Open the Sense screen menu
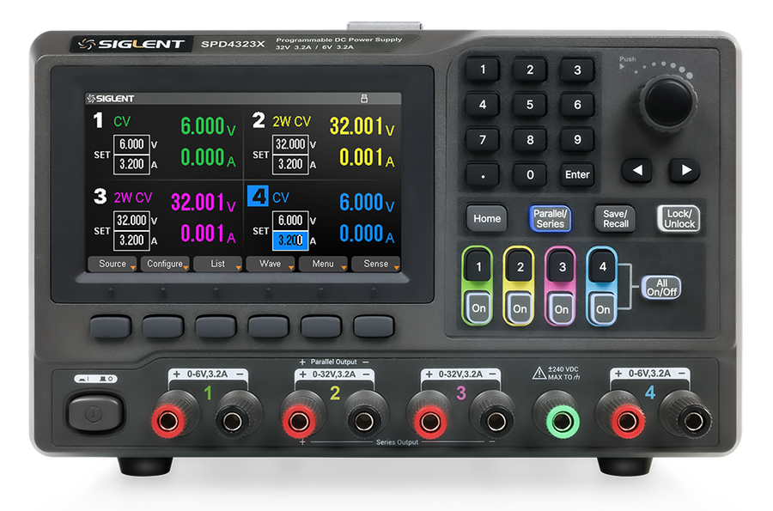Viewport: 773px width, 511px height. point(375,264)
